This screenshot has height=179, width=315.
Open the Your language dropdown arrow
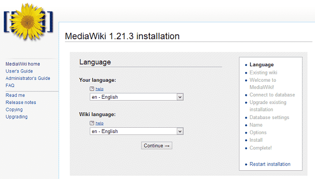pyautogui.click(x=180, y=97)
